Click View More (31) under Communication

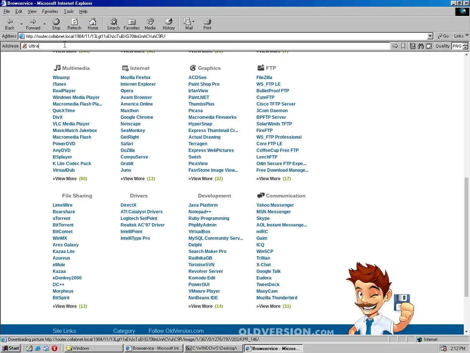point(274,306)
